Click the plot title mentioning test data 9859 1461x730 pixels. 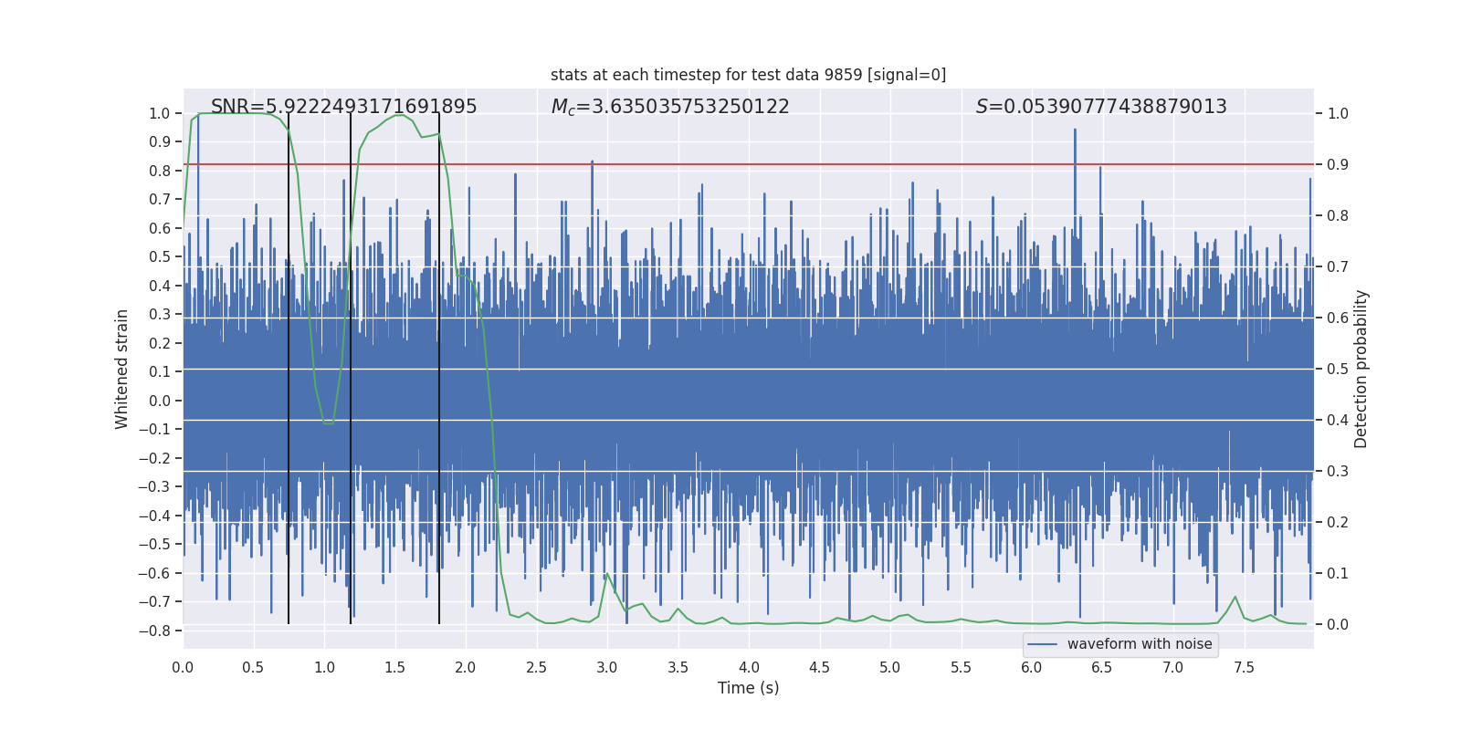coord(748,75)
